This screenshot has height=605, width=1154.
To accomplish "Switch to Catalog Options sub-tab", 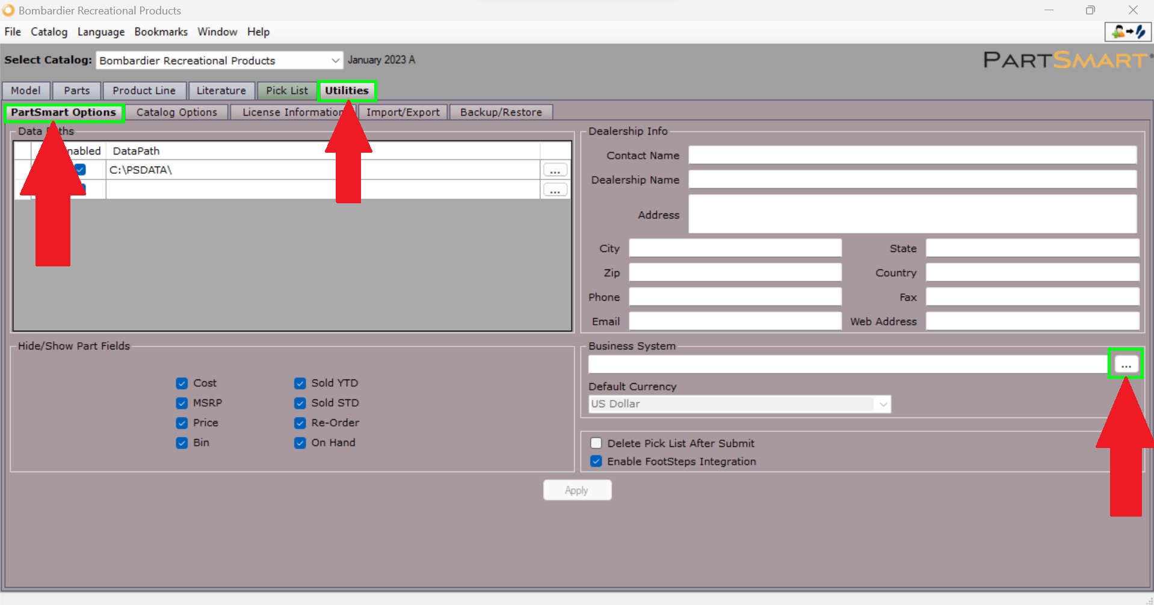I will coord(177,112).
